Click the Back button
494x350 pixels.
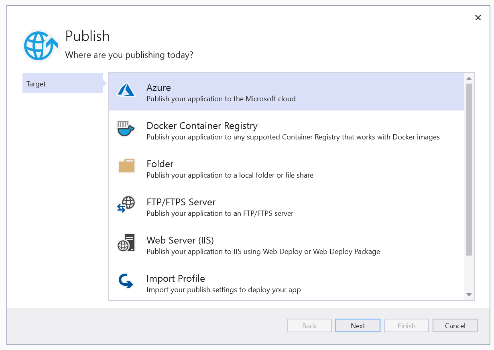pyautogui.click(x=309, y=325)
